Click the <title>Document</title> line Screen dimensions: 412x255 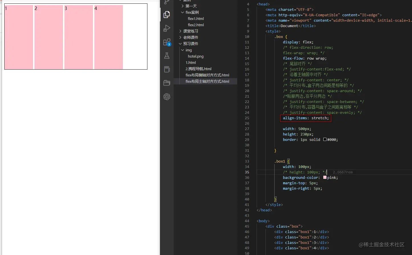tap(291, 26)
